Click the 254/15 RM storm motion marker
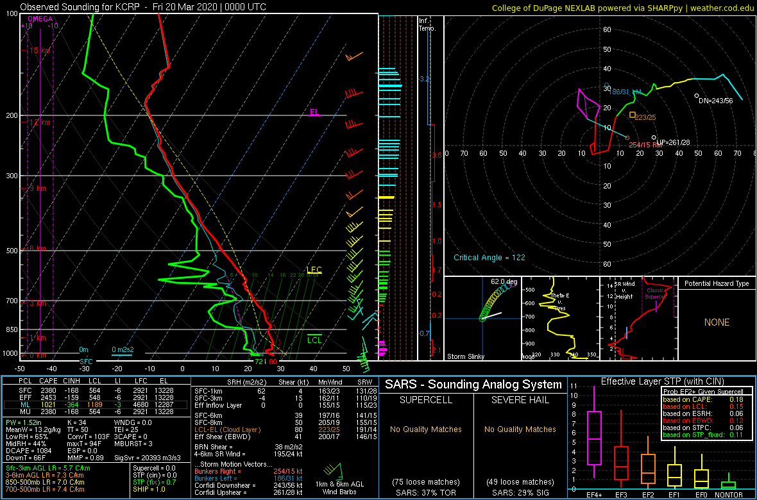 click(627, 138)
